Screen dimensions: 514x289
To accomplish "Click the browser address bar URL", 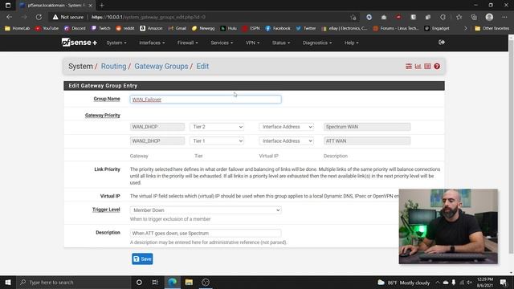I will point(148,17).
